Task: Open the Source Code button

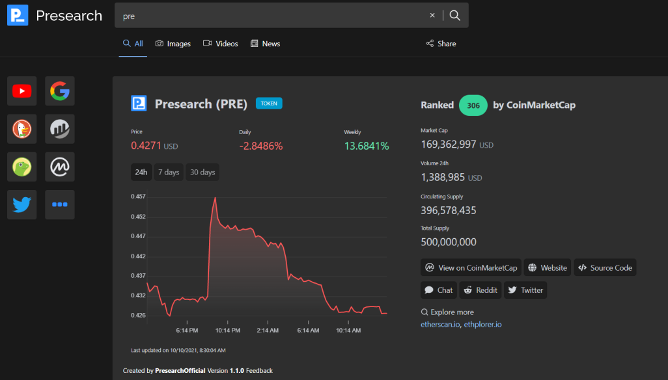Action: coord(605,267)
